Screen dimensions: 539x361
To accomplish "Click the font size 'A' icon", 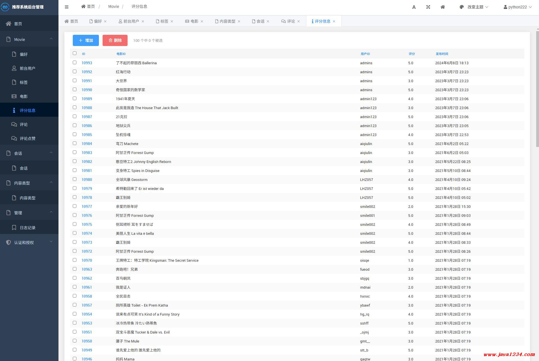I will point(414,7).
